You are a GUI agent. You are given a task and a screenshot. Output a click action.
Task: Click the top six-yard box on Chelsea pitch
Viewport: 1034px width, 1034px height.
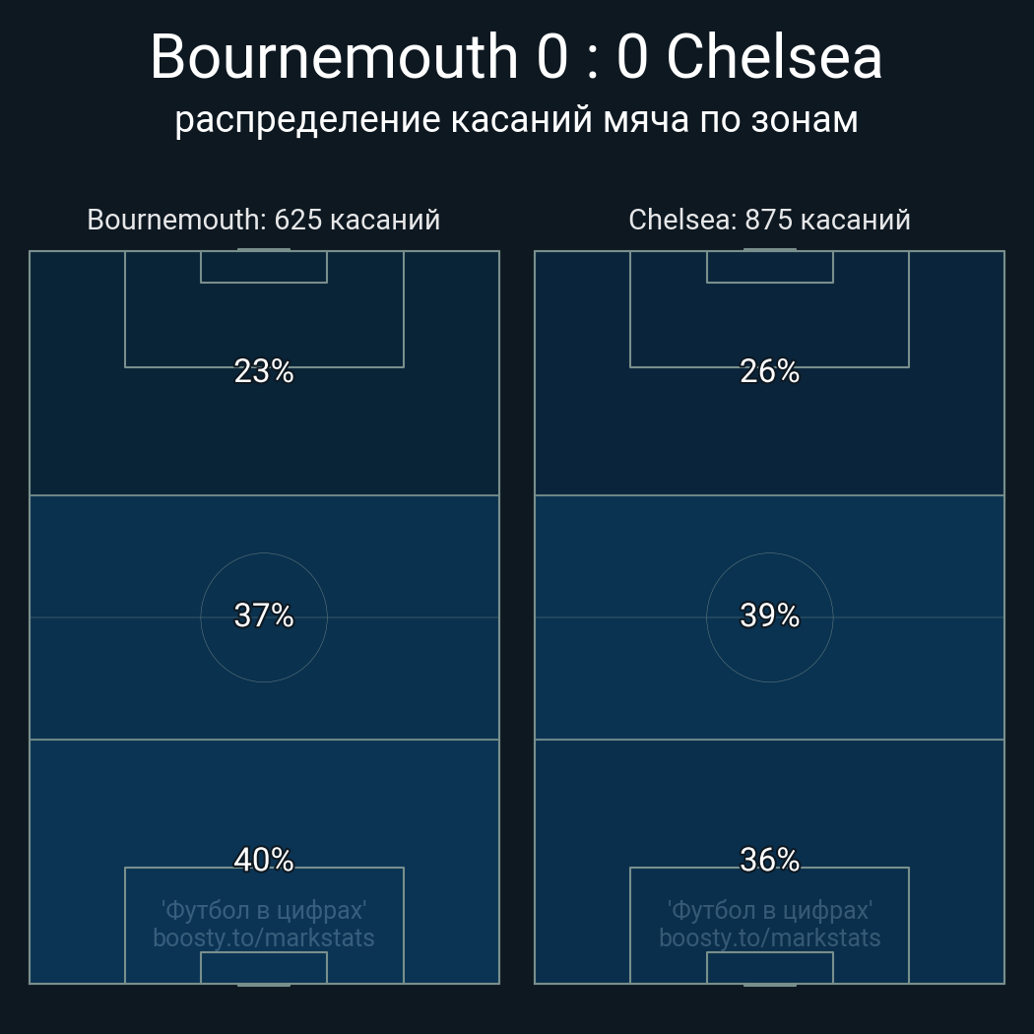click(x=769, y=267)
